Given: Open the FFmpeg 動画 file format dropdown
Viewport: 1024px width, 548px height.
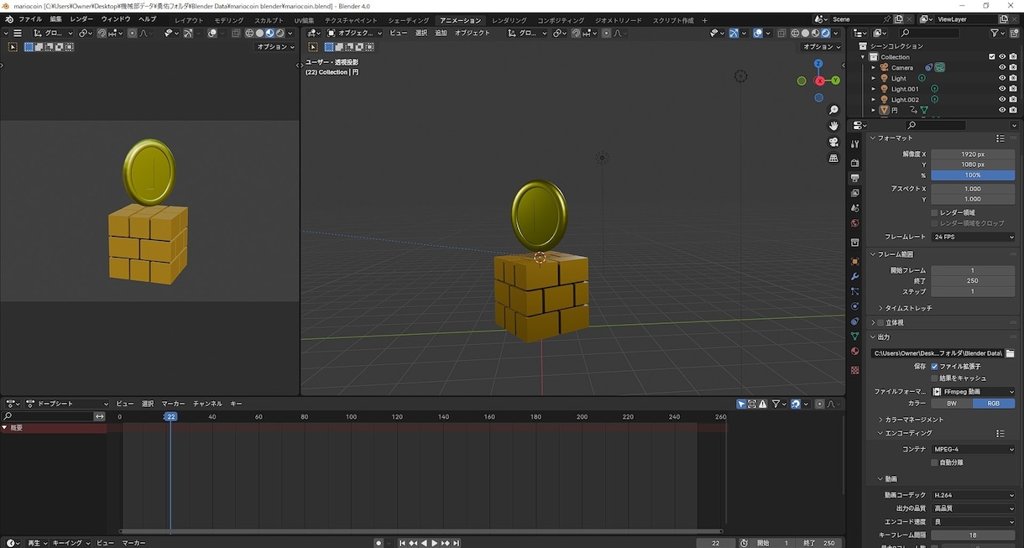Looking at the screenshot, I should pos(973,392).
